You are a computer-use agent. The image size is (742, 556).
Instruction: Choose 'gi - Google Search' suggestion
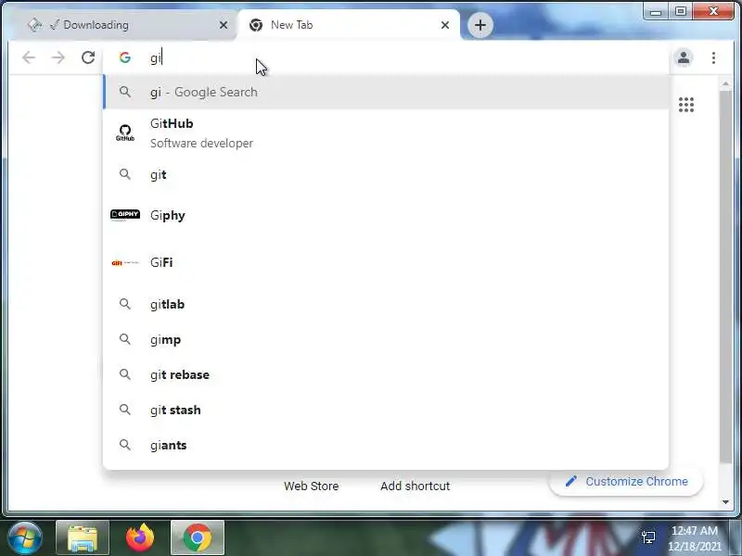point(386,92)
